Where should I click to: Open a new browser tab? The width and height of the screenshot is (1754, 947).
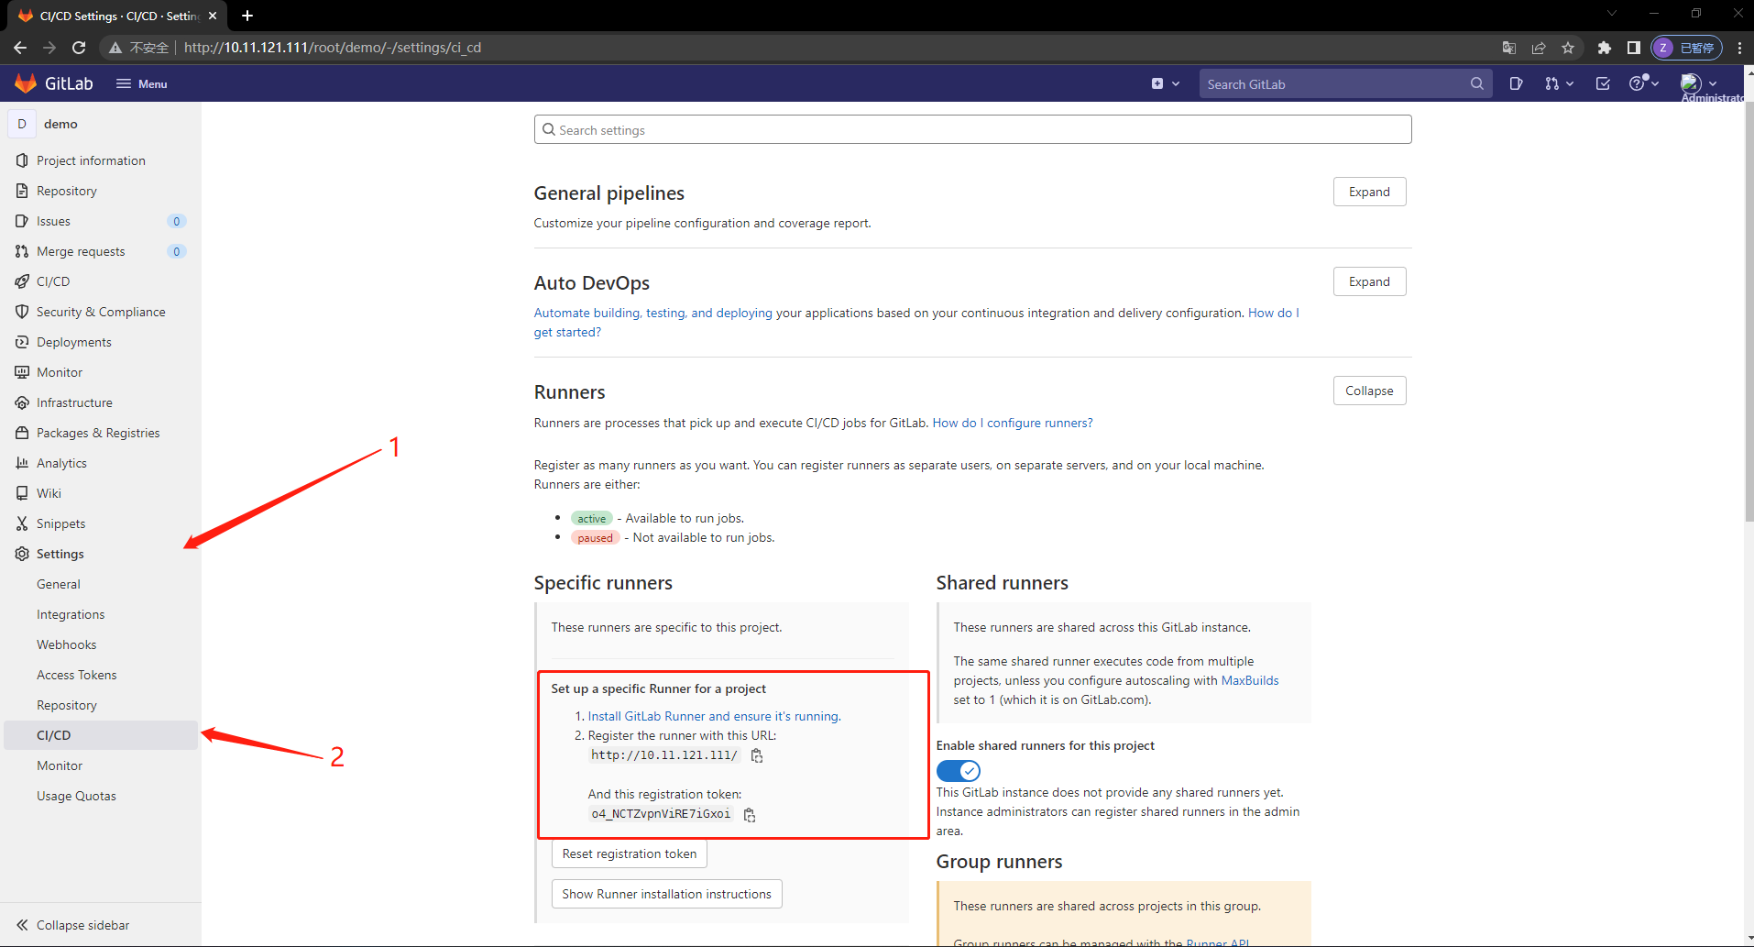247,16
